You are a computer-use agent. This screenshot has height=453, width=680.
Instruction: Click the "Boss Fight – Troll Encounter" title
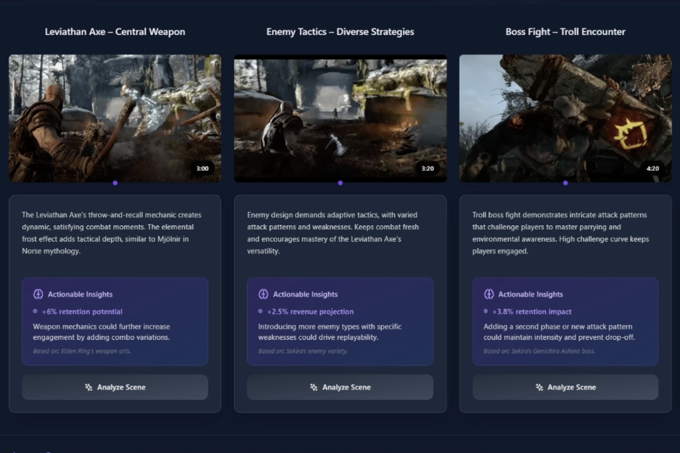coord(565,32)
